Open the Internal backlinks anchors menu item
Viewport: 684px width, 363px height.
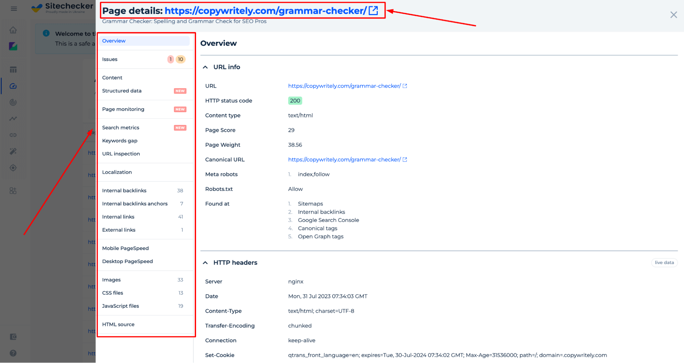[x=144, y=204]
